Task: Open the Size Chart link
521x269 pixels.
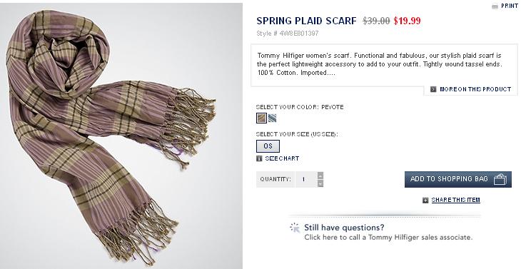Action: (x=282, y=158)
